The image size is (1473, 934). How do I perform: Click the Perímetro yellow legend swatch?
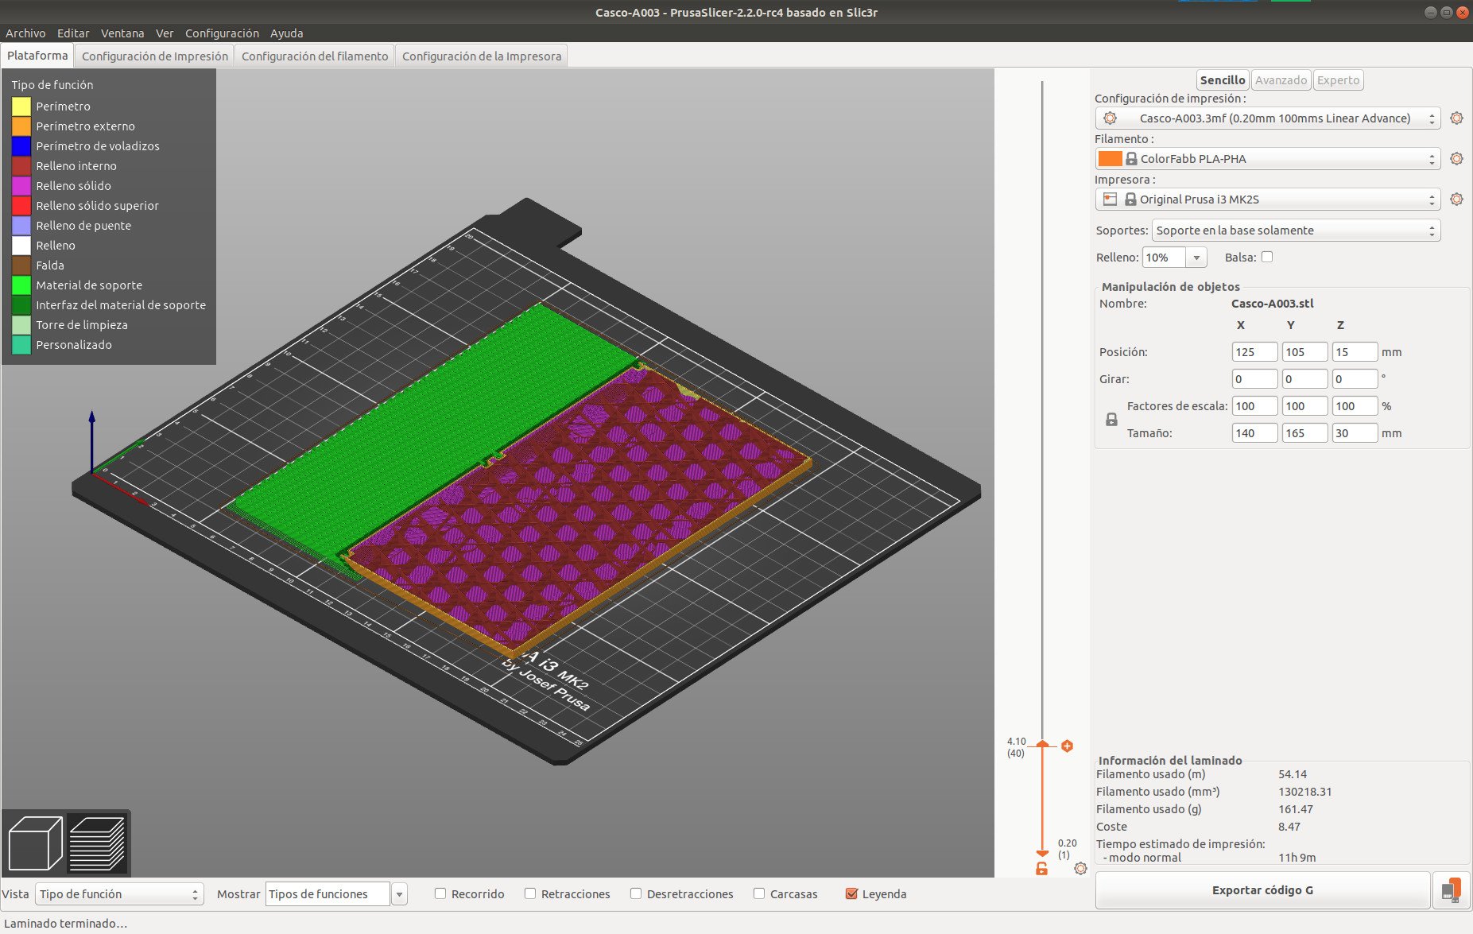21,106
